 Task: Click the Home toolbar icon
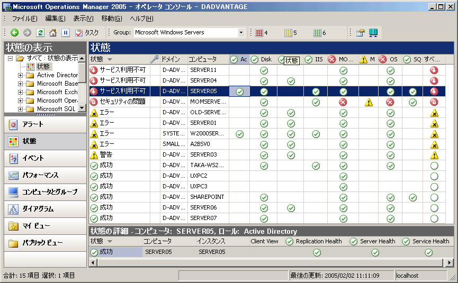[x=52, y=33]
